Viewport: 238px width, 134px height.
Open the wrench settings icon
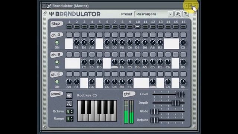[x=178, y=14]
